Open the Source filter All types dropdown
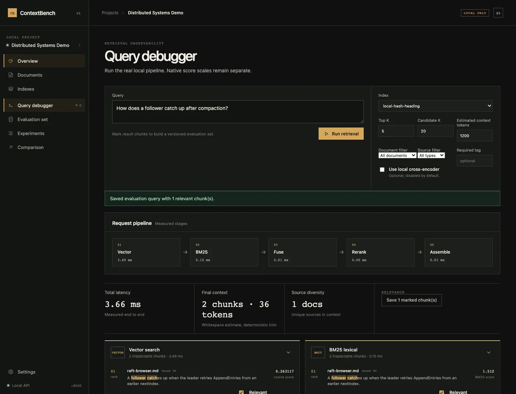516x394 pixels. click(431, 155)
